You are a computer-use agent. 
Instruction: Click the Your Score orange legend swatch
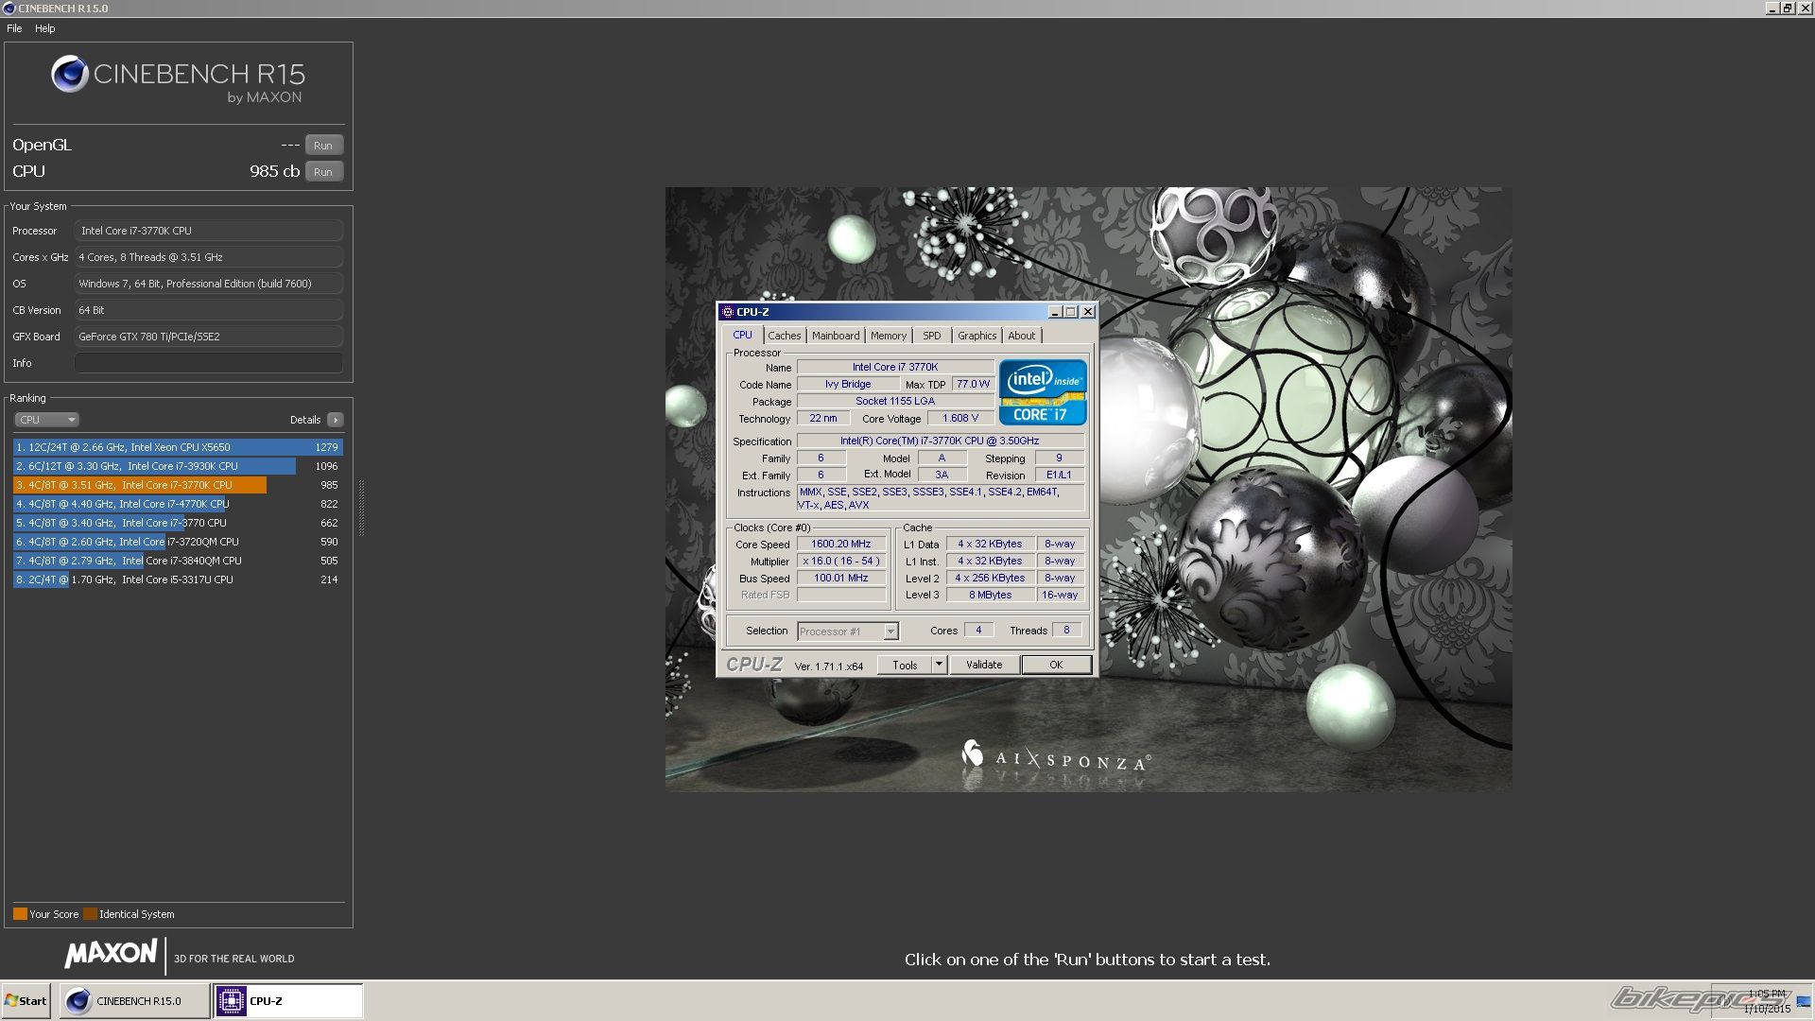click(20, 914)
